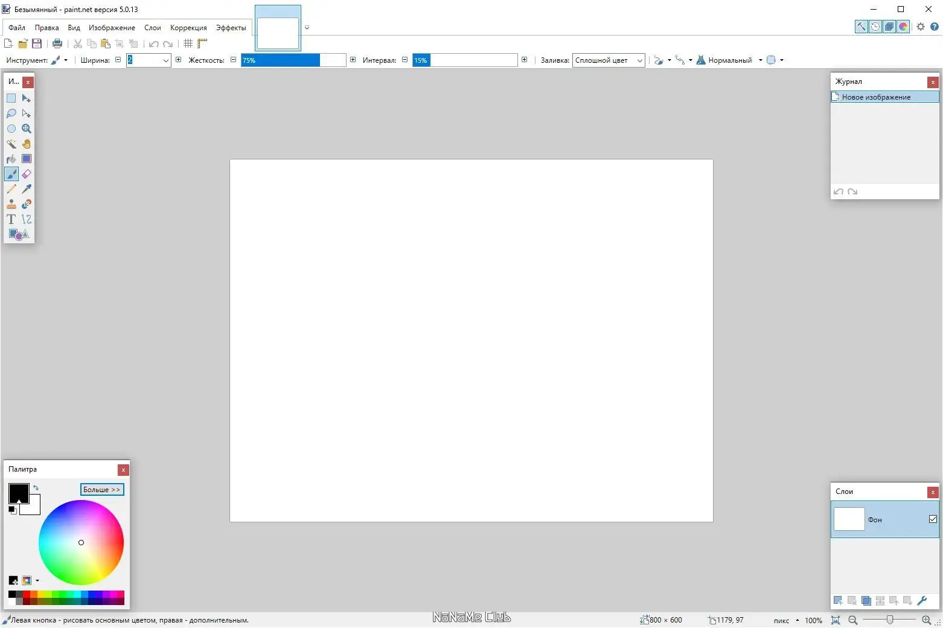Click the Жесткость hardness slider bar
The height and width of the screenshot is (628, 943).
(293, 60)
